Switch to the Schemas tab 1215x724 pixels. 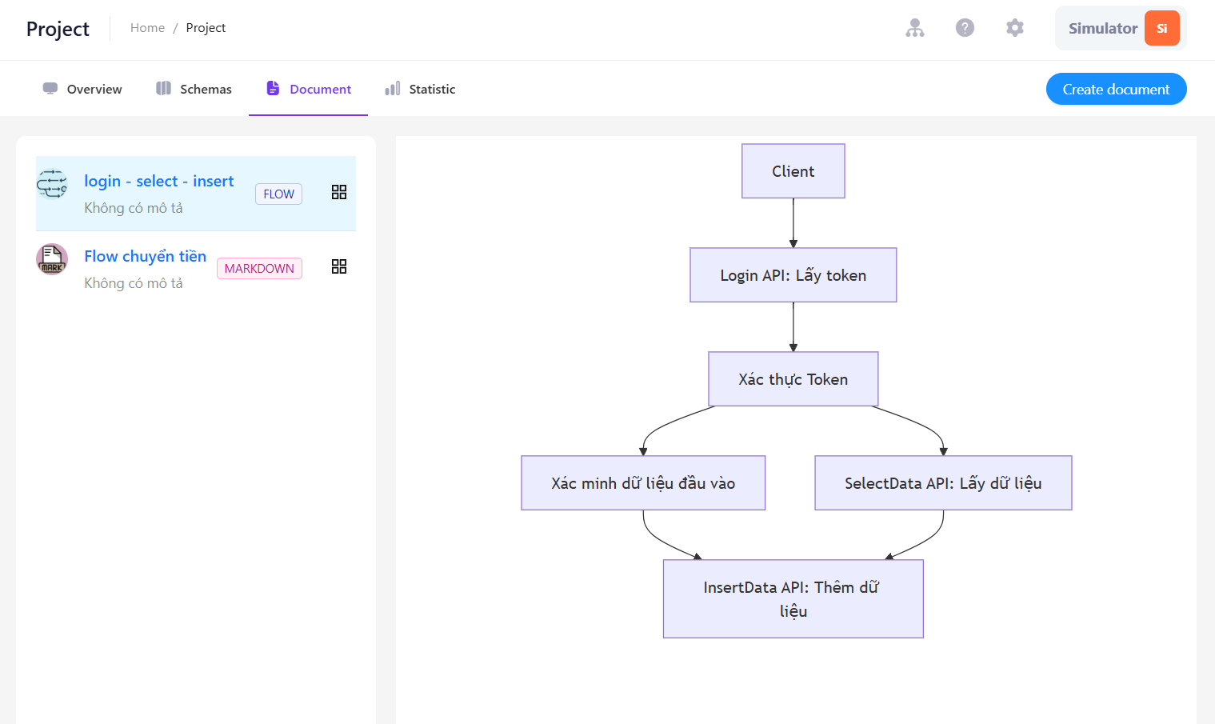click(194, 89)
